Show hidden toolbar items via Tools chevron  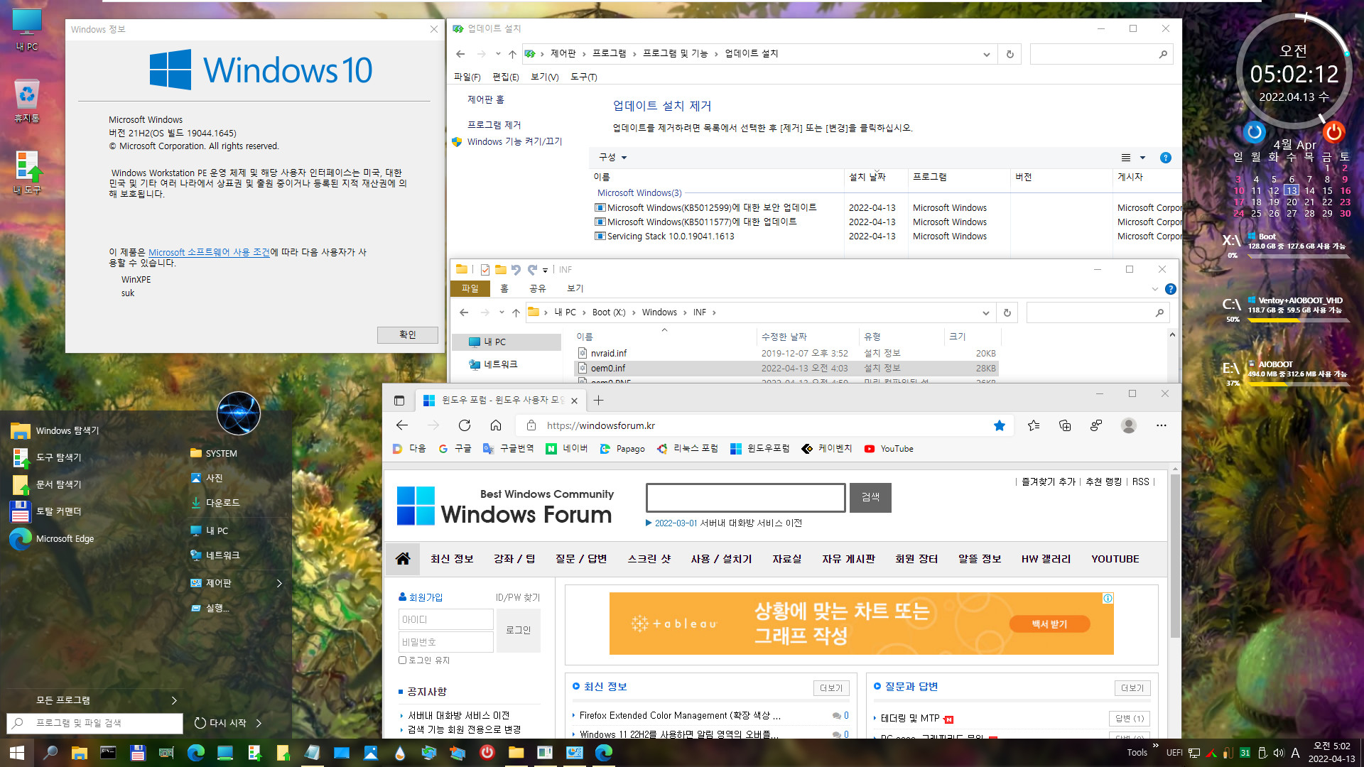pyautogui.click(x=1156, y=746)
